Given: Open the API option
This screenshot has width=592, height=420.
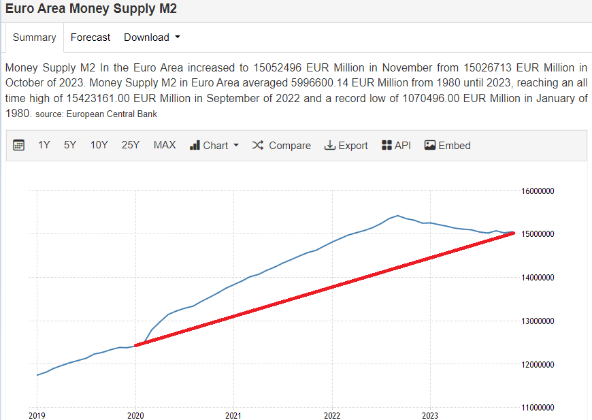Looking at the screenshot, I should (x=396, y=146).
